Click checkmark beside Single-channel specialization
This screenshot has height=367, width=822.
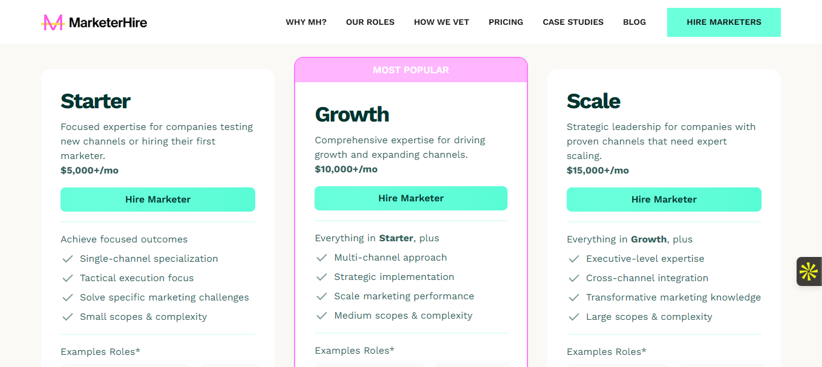(68, 259)
